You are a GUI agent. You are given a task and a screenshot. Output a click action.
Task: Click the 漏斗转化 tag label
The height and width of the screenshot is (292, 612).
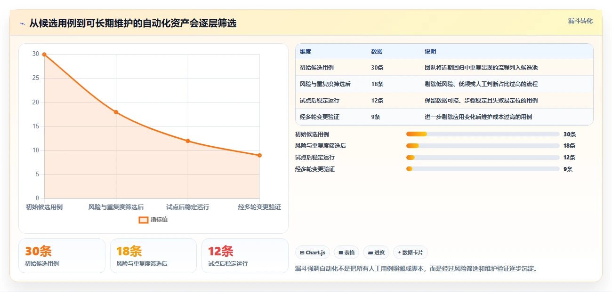click(580, 21)
